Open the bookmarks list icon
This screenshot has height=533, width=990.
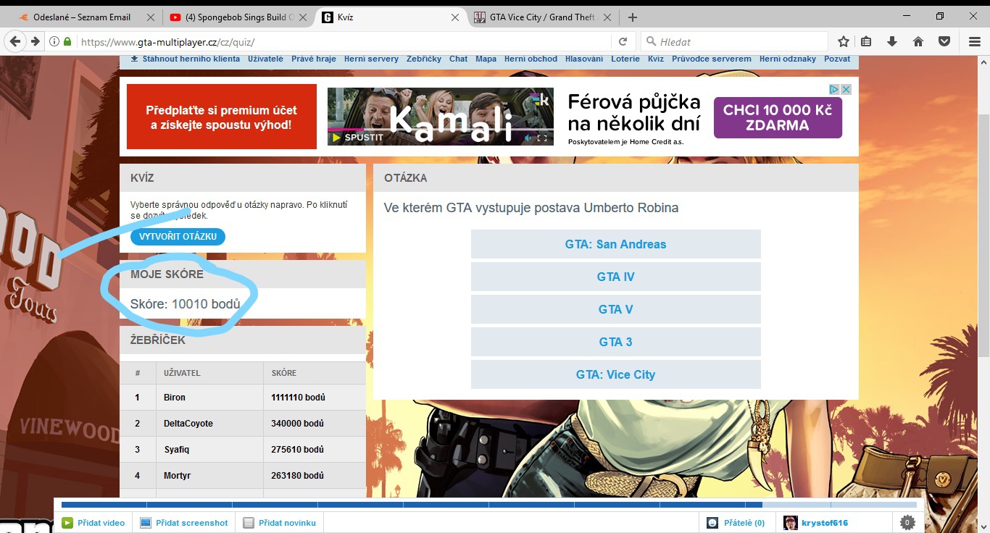pos(866,42)
